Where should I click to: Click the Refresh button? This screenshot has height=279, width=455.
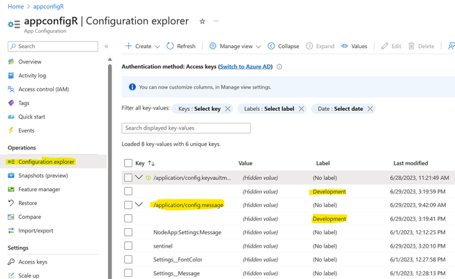pos(181,46)
